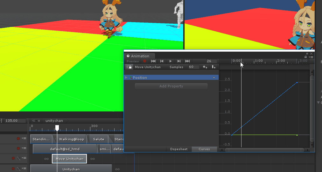Click the post-infinity icon right of Move Unitychan clip
Screen dimensions: 322x172
[x=93, y=159]
